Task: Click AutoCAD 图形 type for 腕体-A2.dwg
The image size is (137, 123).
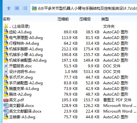Action: coord(116,94)
